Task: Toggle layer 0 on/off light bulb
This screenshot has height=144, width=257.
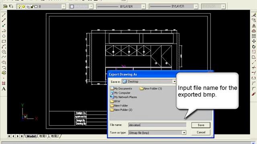Action: (x=19, y=6)
